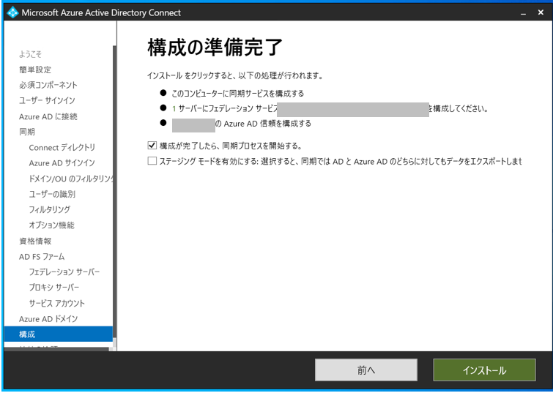
Task: Open the オプション機能 sub-step
Action: click(x=51, y=225)
